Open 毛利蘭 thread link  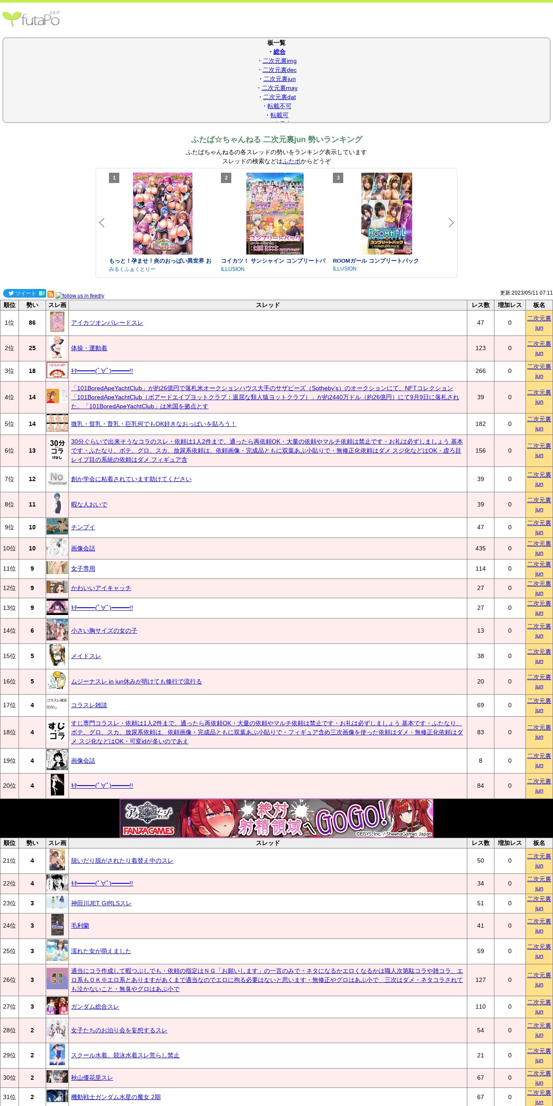point(80,926)
